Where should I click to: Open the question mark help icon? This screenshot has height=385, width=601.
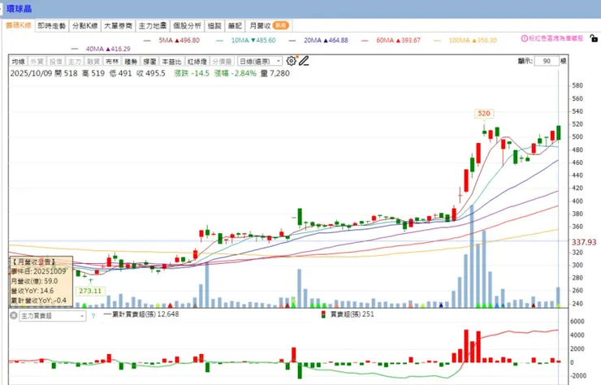(x=93, y=316)
